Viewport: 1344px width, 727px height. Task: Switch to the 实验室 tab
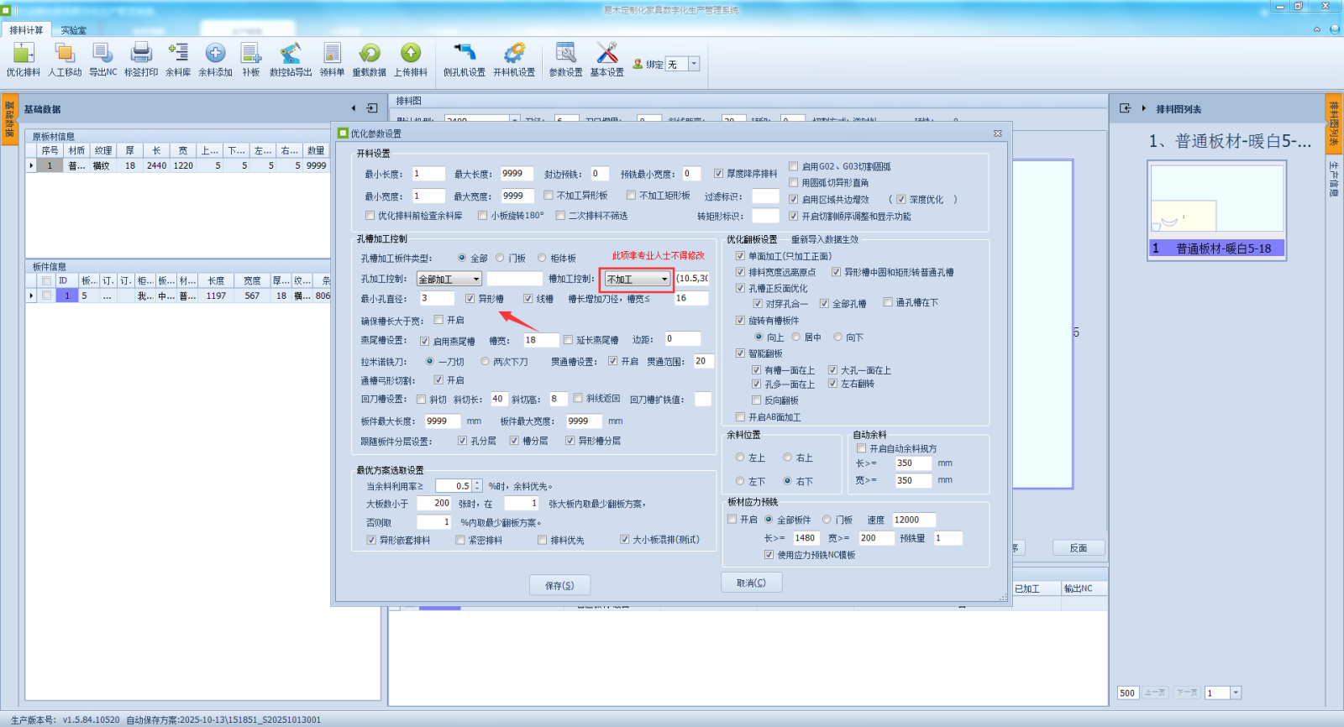tap(73, 30)
